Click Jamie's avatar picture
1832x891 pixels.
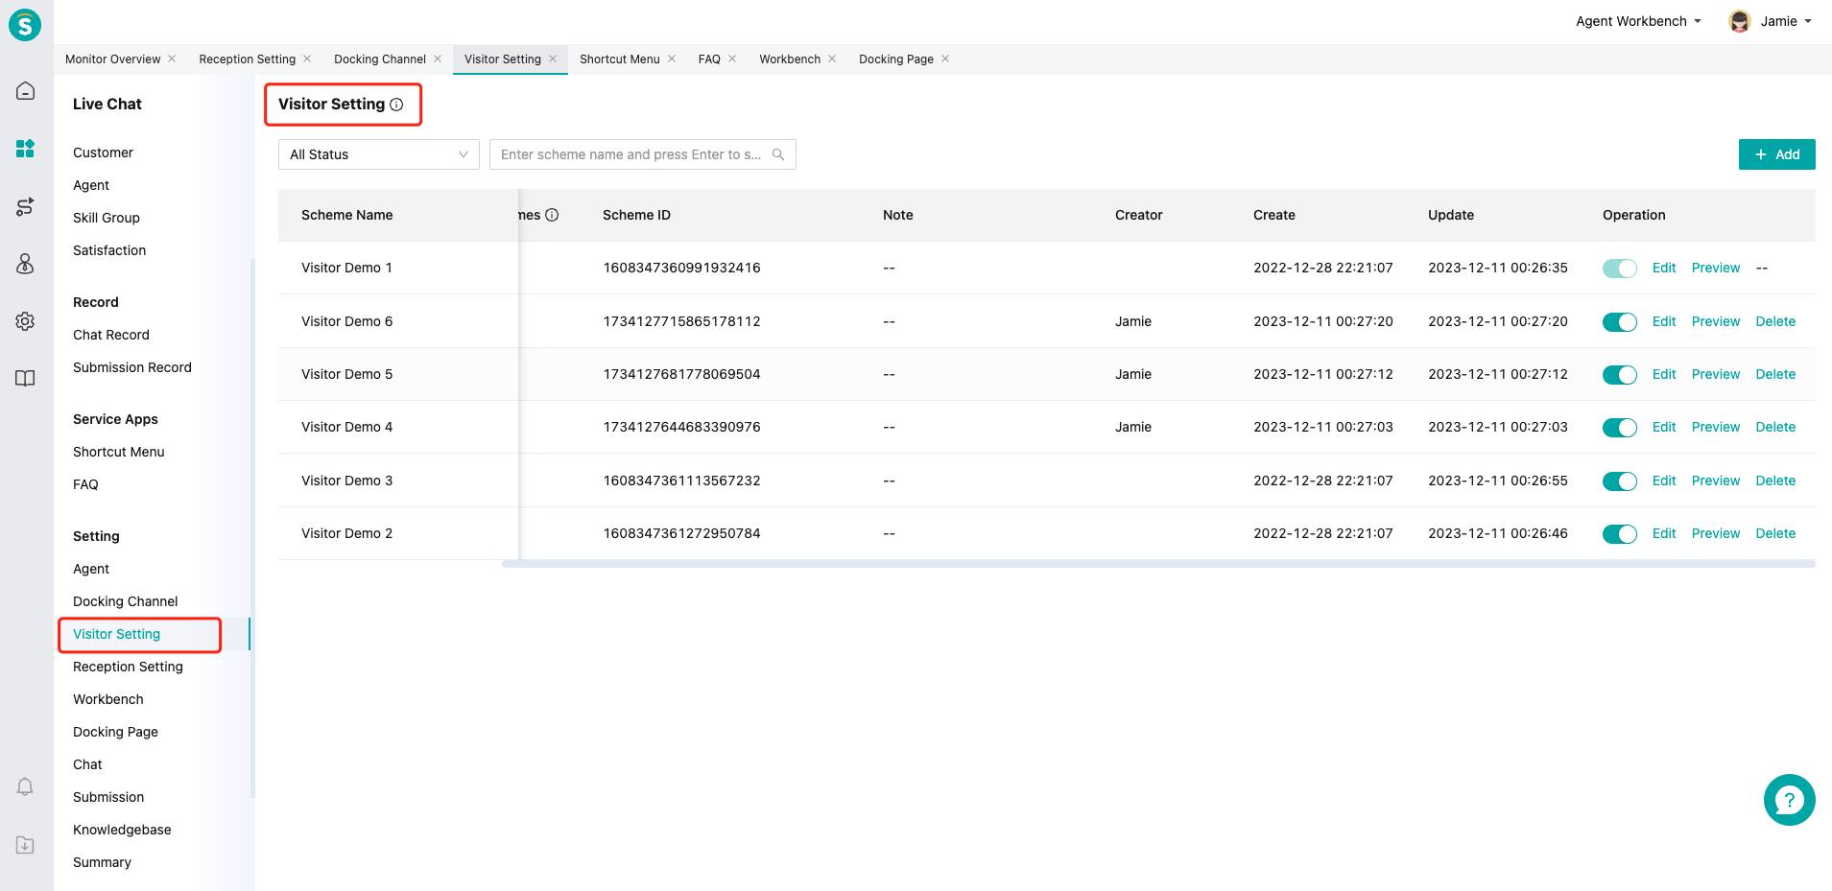(x=1740, y=21)
